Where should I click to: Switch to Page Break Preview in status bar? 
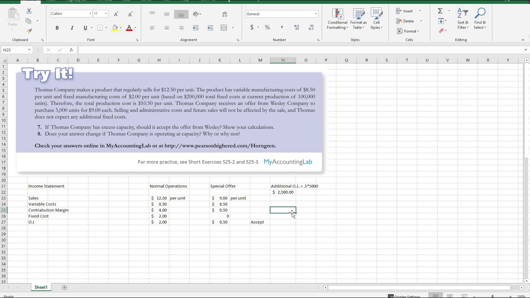(464, 296)
